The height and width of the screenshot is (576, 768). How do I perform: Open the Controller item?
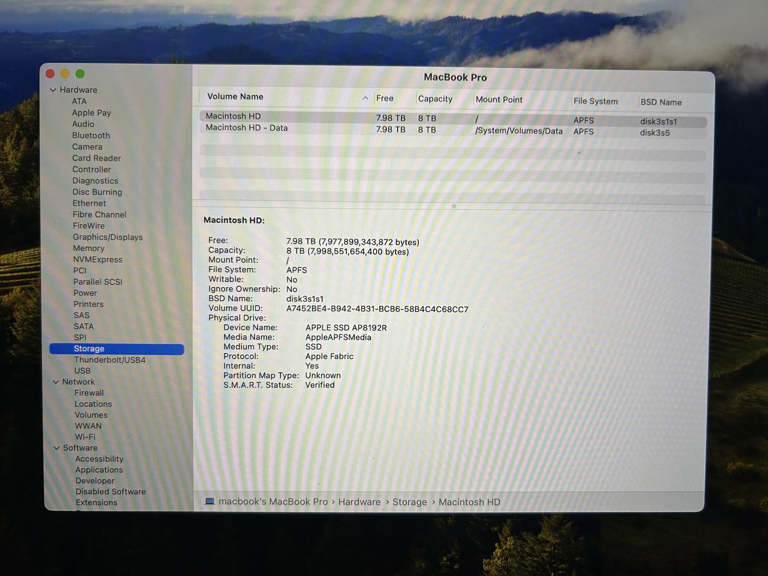pos(92,169)
